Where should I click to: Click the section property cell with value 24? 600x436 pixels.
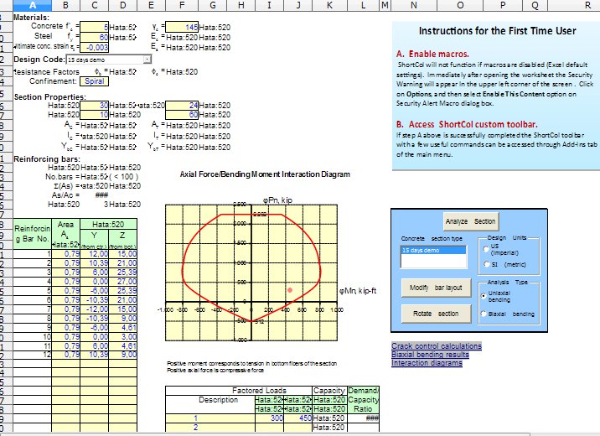click(182, 106)
